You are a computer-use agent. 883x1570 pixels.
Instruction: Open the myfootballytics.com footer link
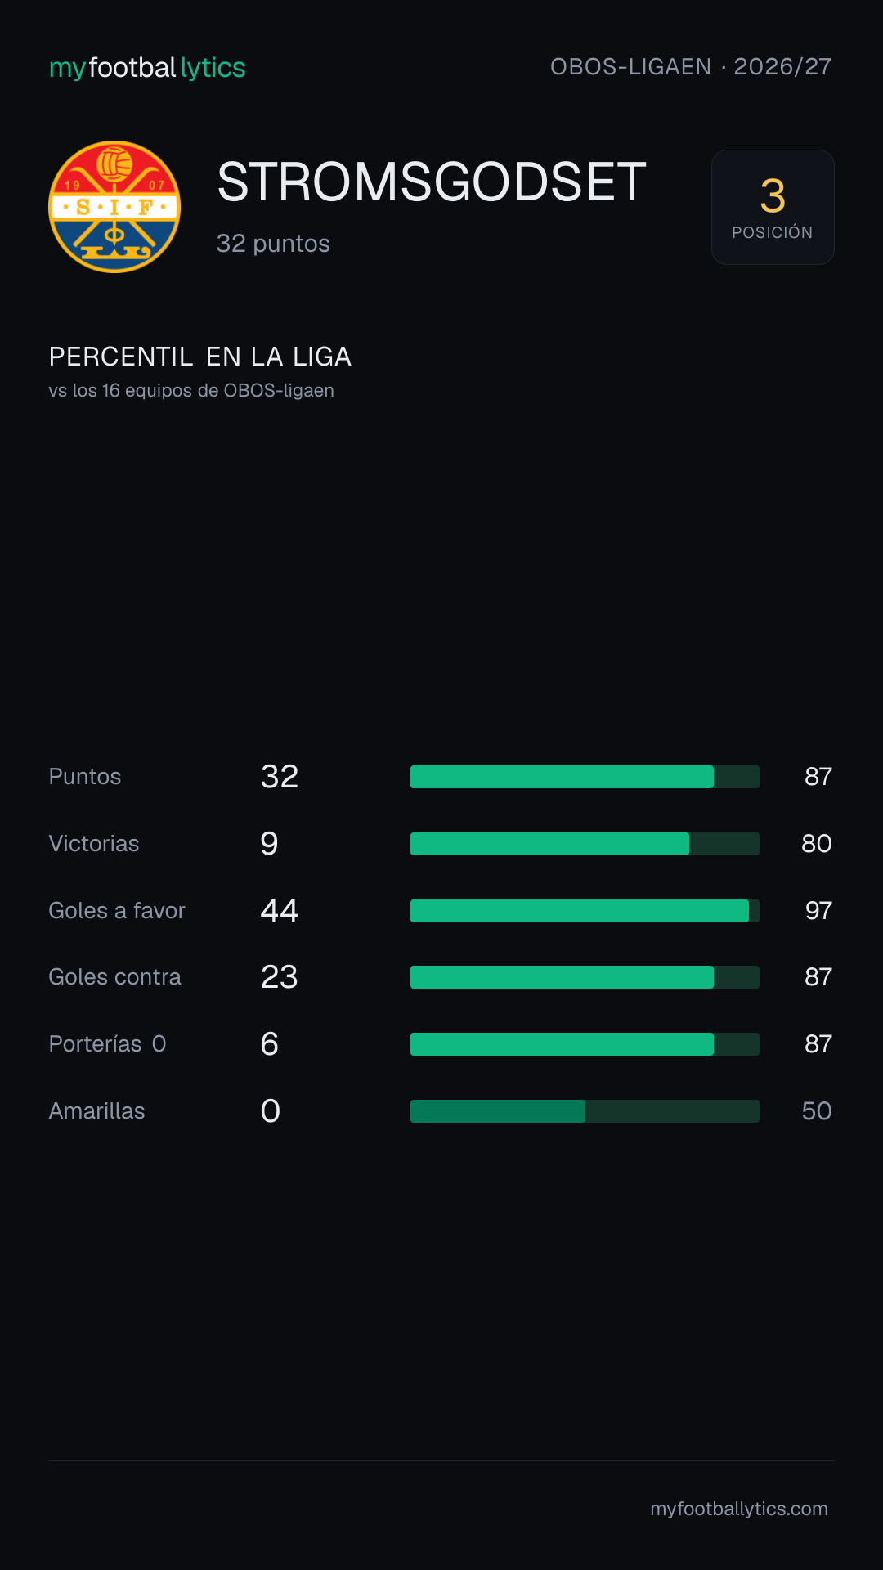point(739,1509)
